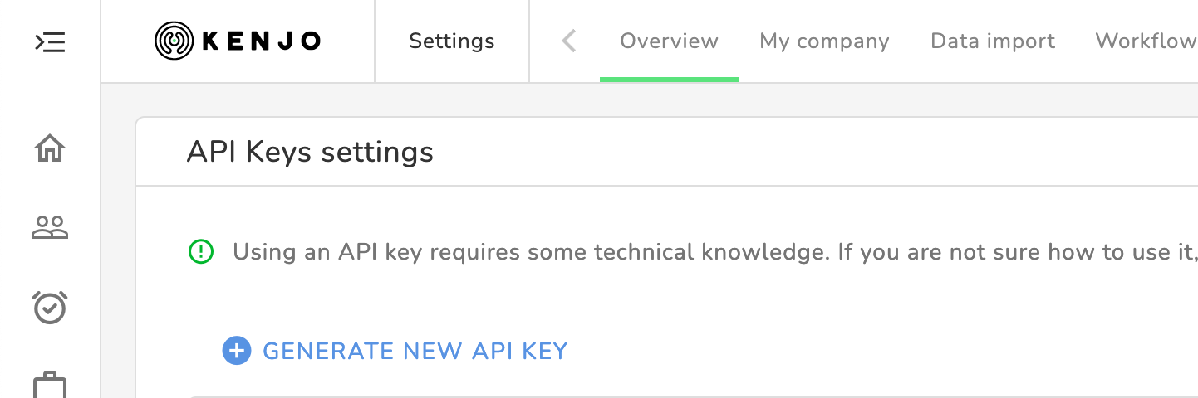Open the Attendance alarm clock icon
Viewport: 1198px width, 398px height.
pos(50,307)
